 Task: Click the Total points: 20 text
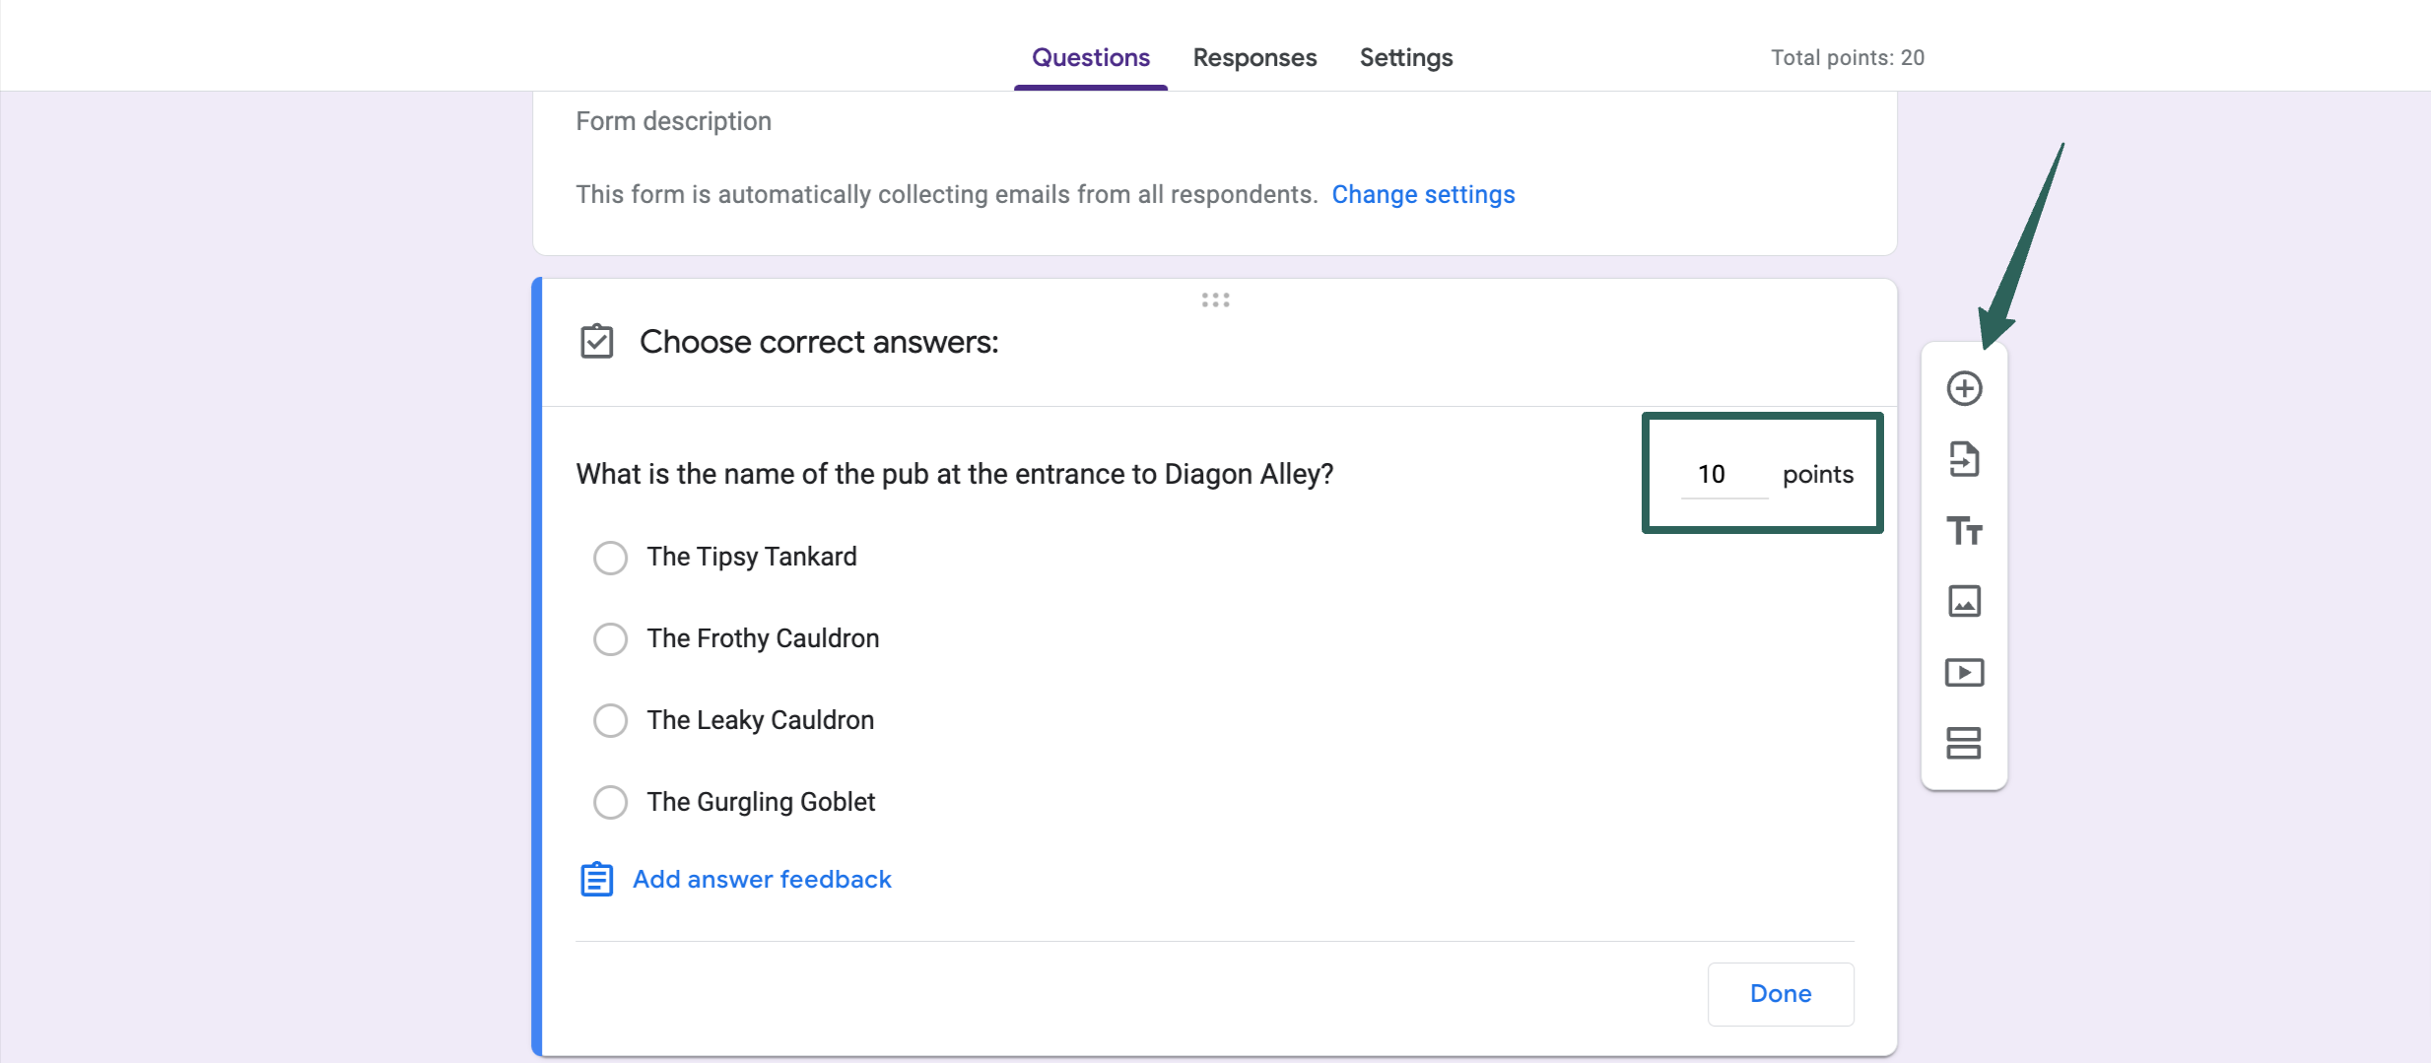(x=1848, y=57)
